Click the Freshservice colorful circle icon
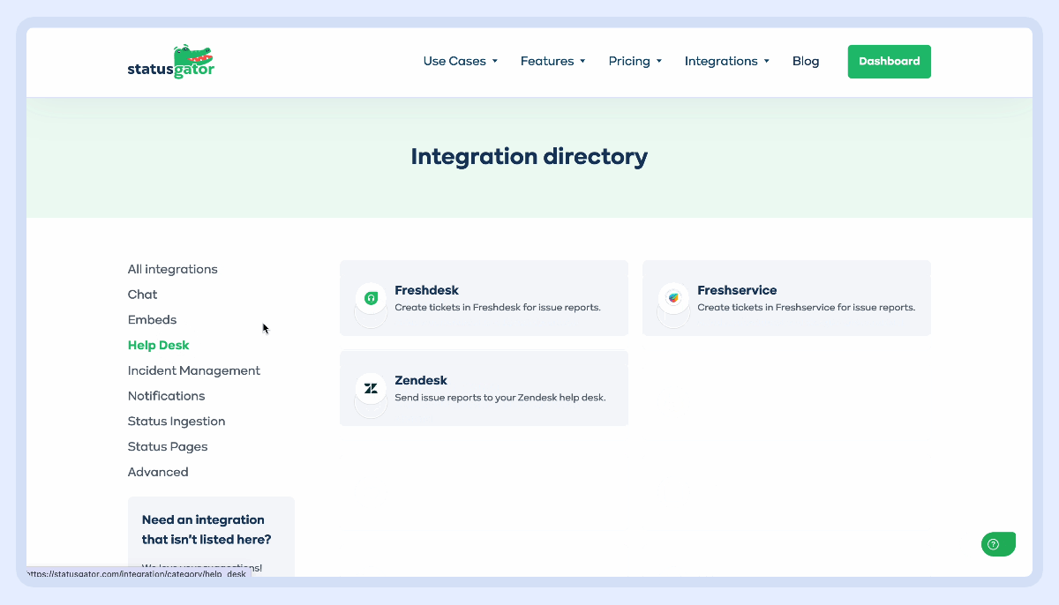 coord(673,298)
